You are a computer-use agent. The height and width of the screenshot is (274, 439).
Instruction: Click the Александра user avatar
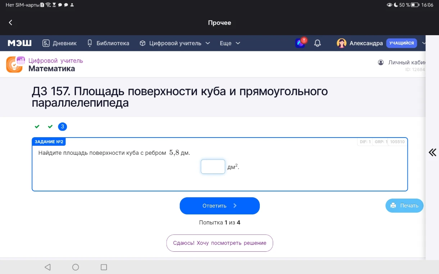click(341, 43)
